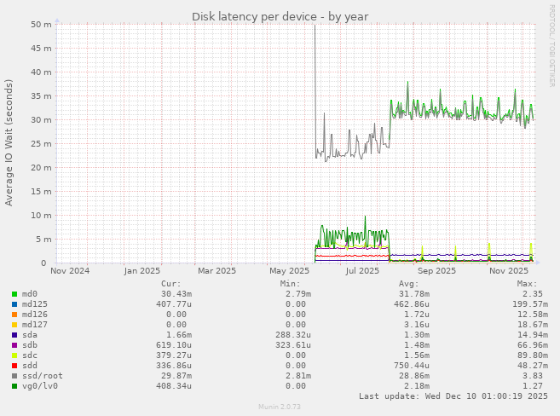Click sda minimum value 288.32u
The width and height of the screenshot is (560, 416).
(293, 335)
